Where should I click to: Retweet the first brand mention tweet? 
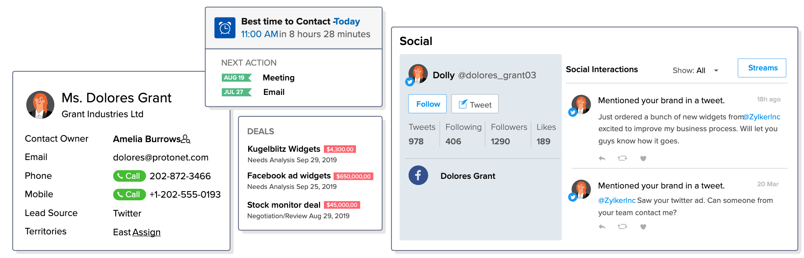[x=623, y=158]
